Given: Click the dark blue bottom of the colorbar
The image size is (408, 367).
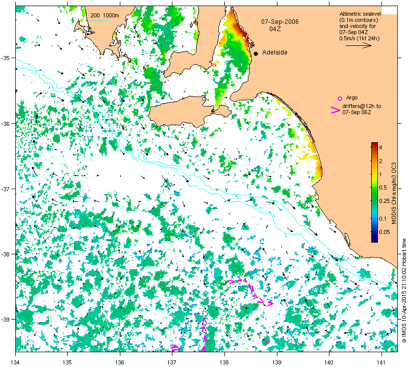Looking at the screenshot, I should 374,240.
